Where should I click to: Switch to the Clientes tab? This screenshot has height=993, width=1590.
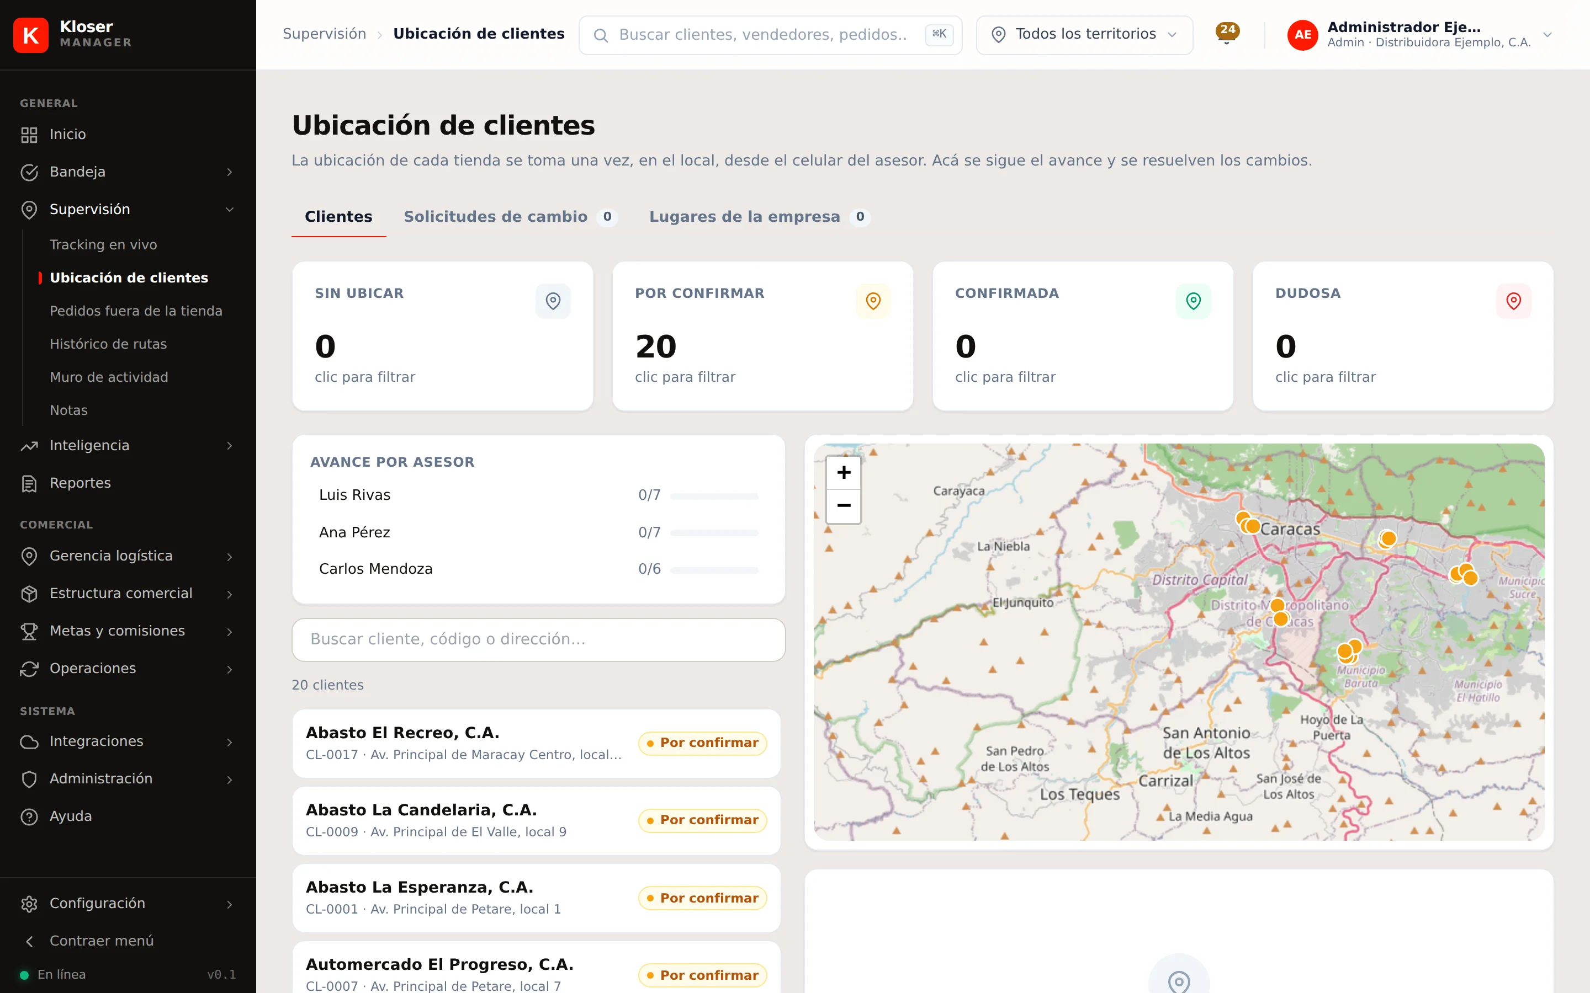point(338,217)
